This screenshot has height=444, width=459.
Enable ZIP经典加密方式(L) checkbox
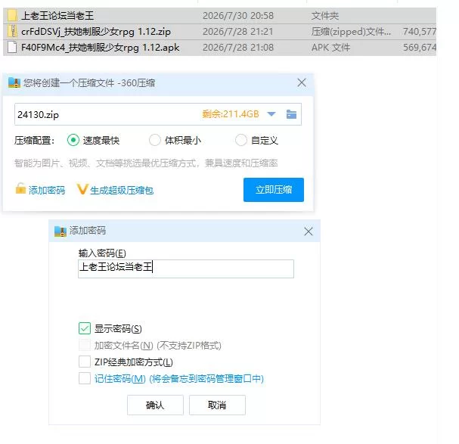click(85, 362)
